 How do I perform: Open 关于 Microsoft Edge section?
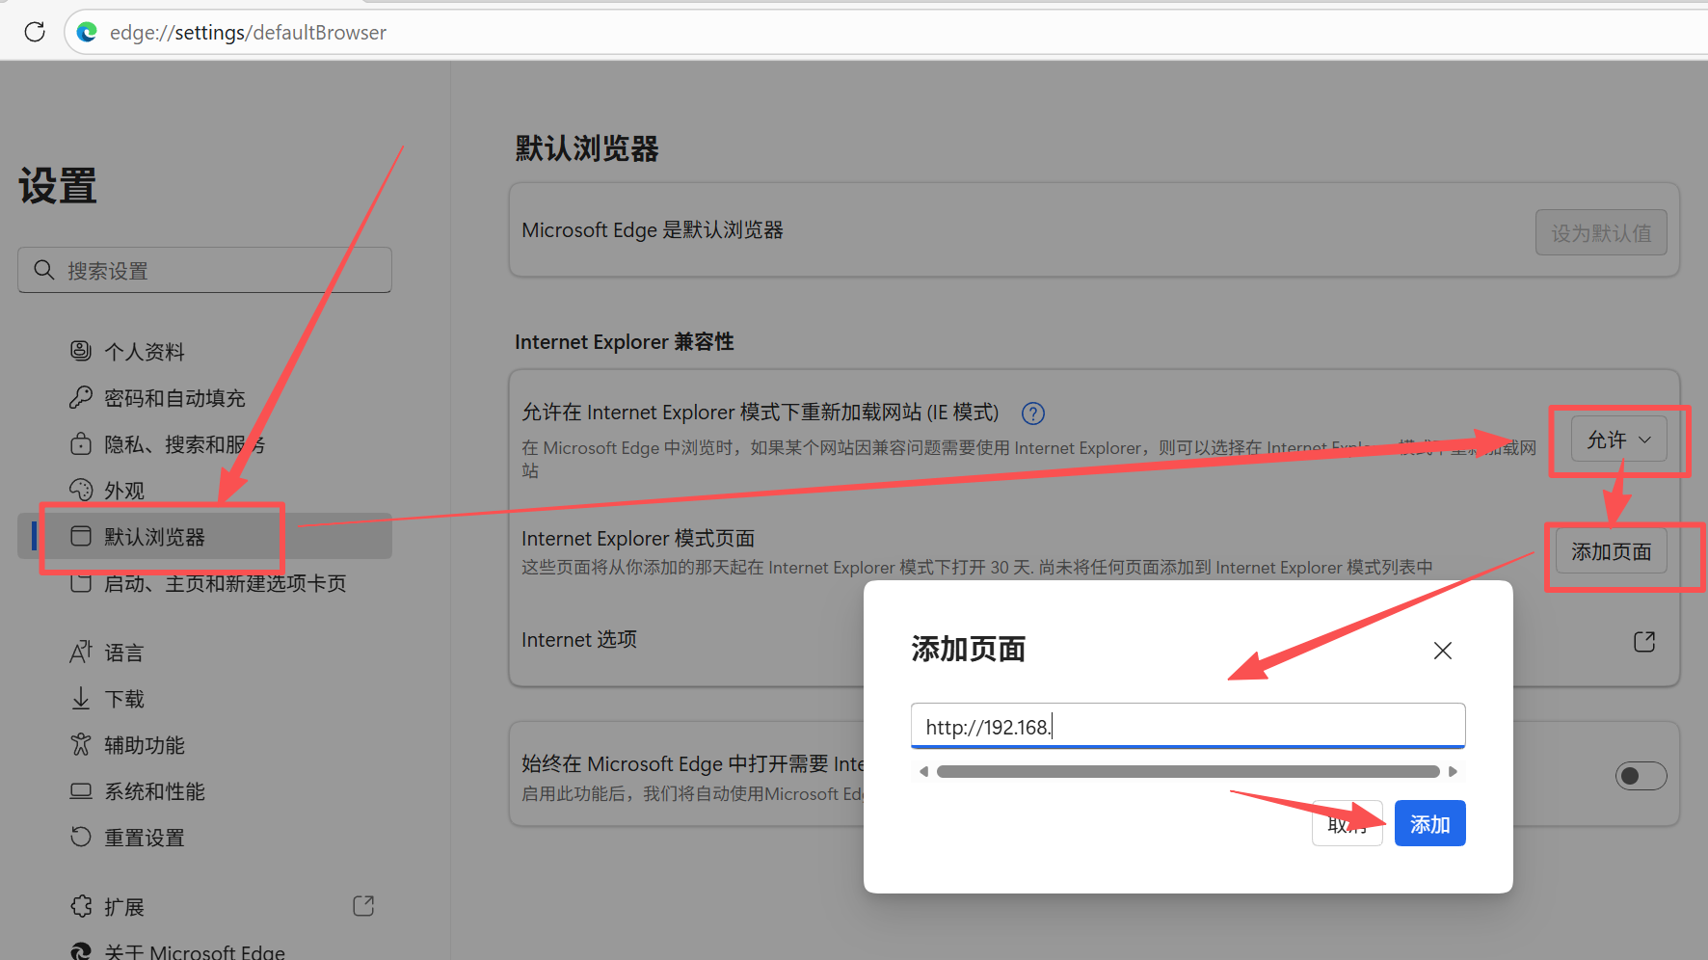[195, 951]
